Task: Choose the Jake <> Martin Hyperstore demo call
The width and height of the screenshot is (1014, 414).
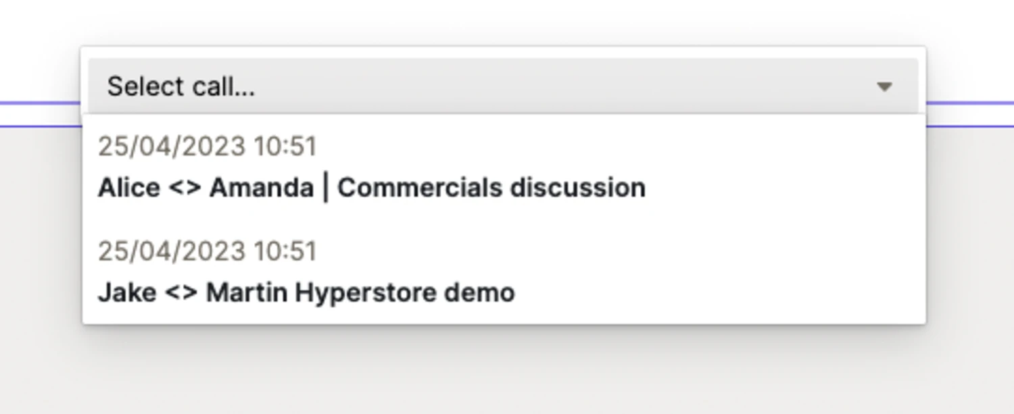Action: (306, 292)
